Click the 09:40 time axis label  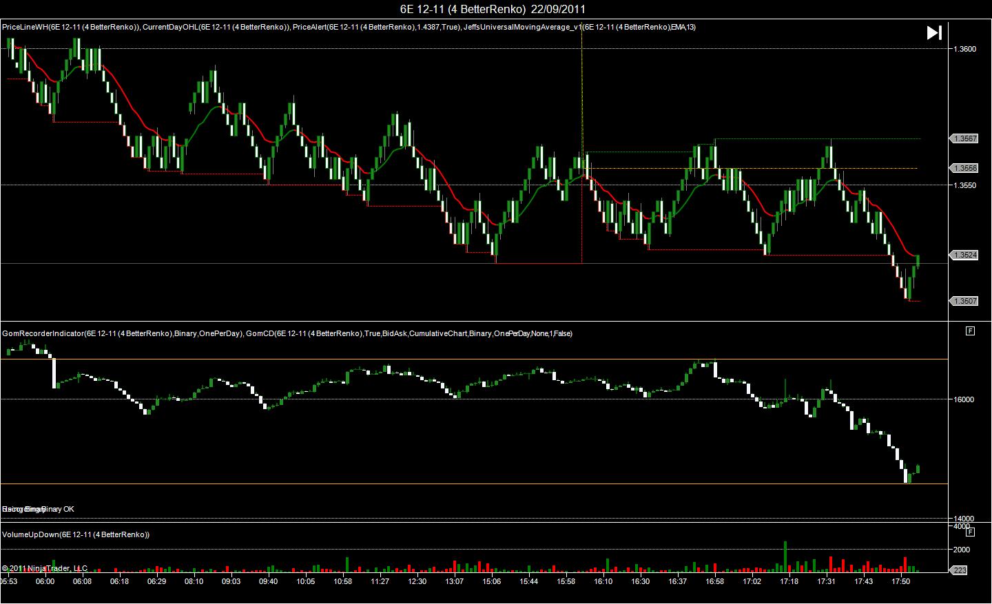click(x=268, y=582)
